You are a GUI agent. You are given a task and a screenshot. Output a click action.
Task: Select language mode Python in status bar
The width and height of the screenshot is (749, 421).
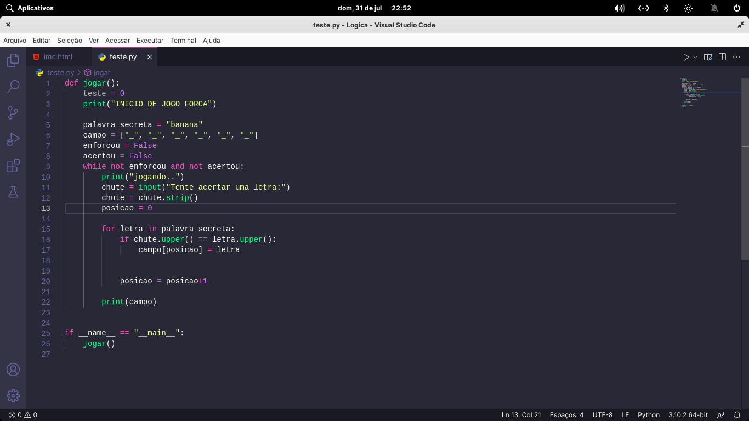point(649,415)
